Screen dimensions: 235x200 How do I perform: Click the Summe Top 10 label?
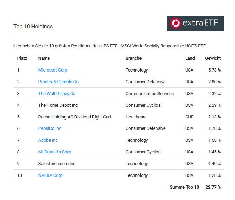pyautogui.click(x=184, y=187)
